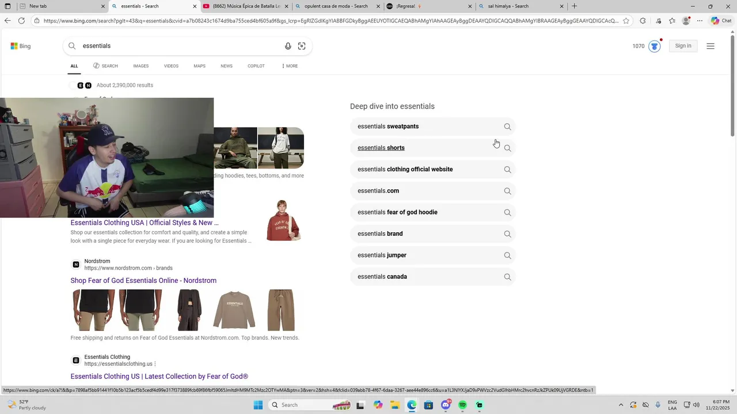Screen dimensions: 737x414
Task: Switch to opulent casa de moda tab
Action: [x=336, y=6]
